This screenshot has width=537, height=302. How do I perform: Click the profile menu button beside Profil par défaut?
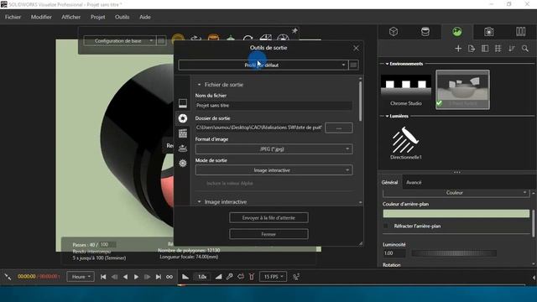[353, 65]
